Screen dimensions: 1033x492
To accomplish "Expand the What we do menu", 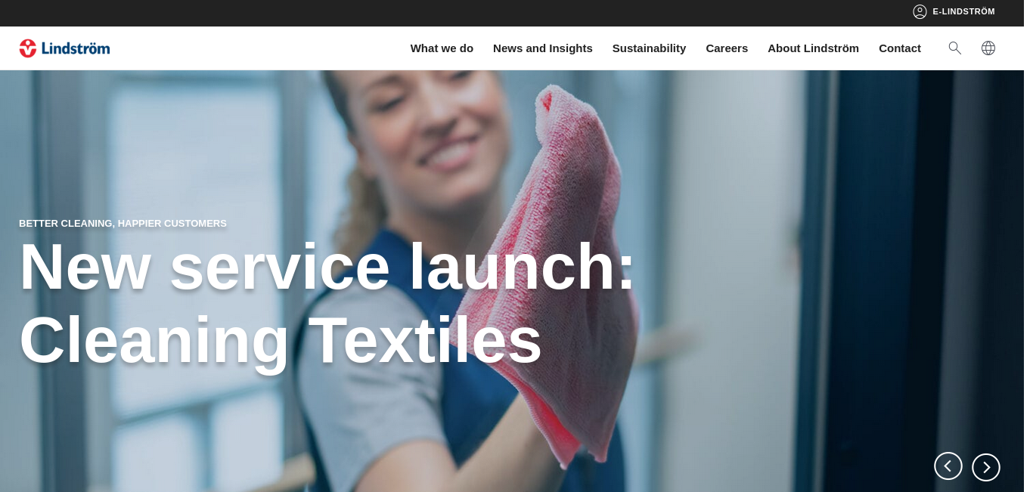I will click(442, 48).
